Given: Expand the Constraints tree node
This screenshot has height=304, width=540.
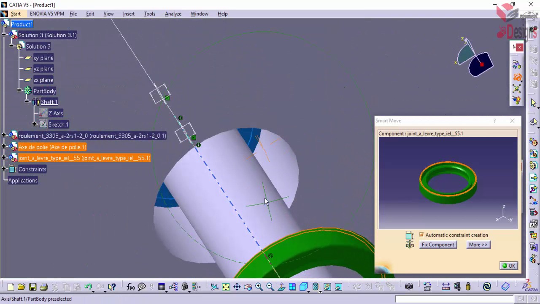Looking at the screenshot, I should coord(4,169).
